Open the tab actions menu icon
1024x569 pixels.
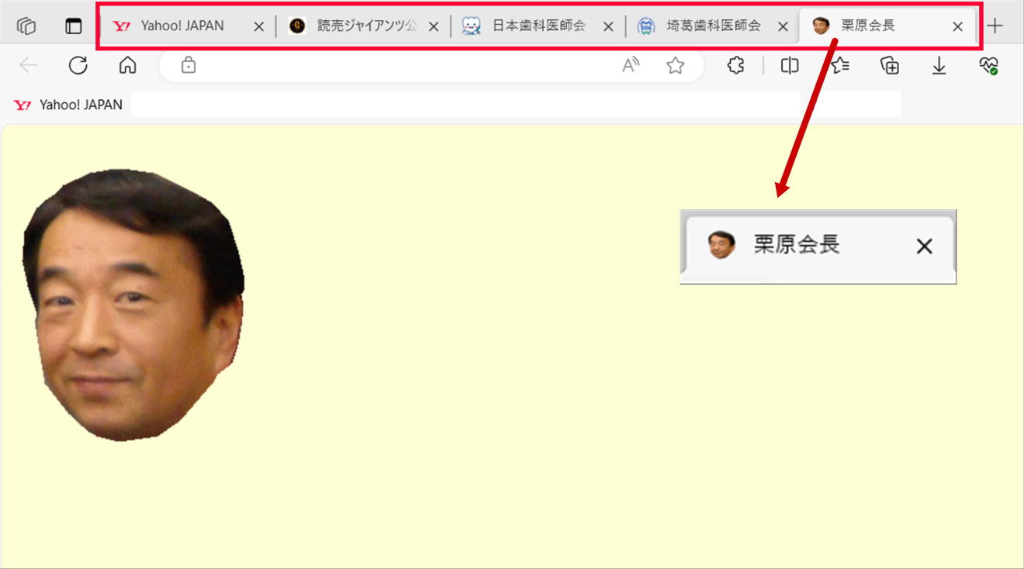click(74, 26)
